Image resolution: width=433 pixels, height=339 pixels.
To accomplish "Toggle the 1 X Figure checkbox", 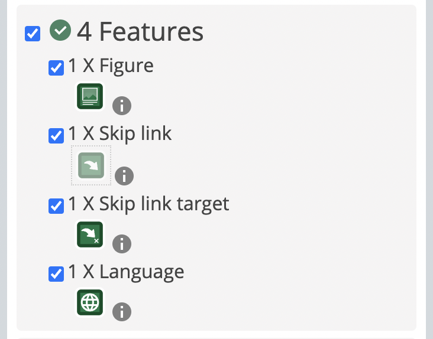I will click(56, 68).
